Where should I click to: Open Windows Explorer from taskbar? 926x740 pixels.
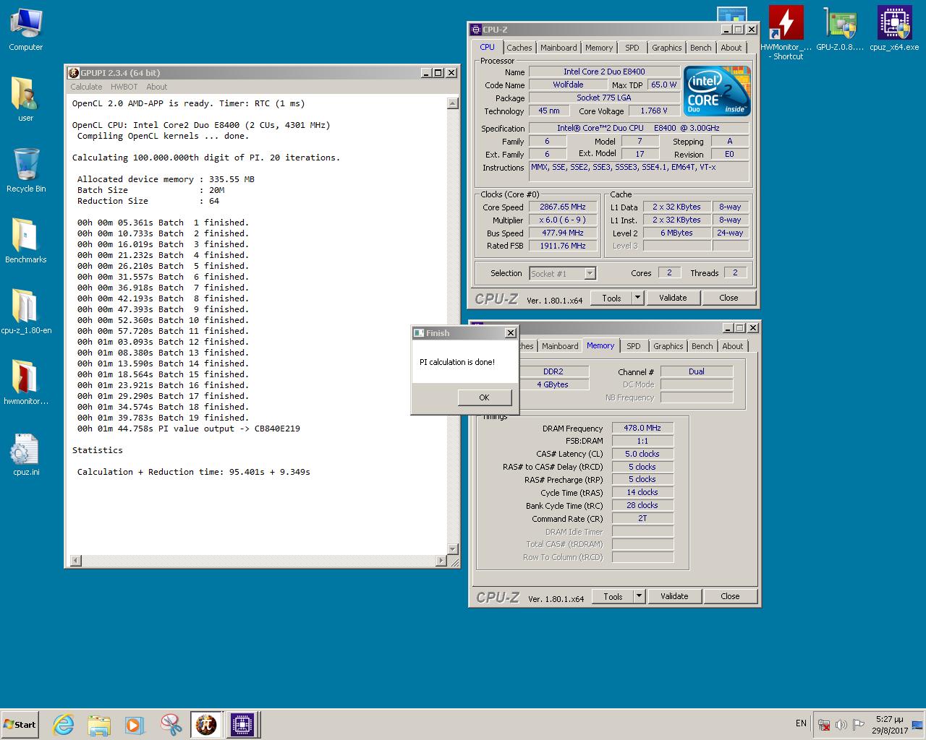(99, 725)
